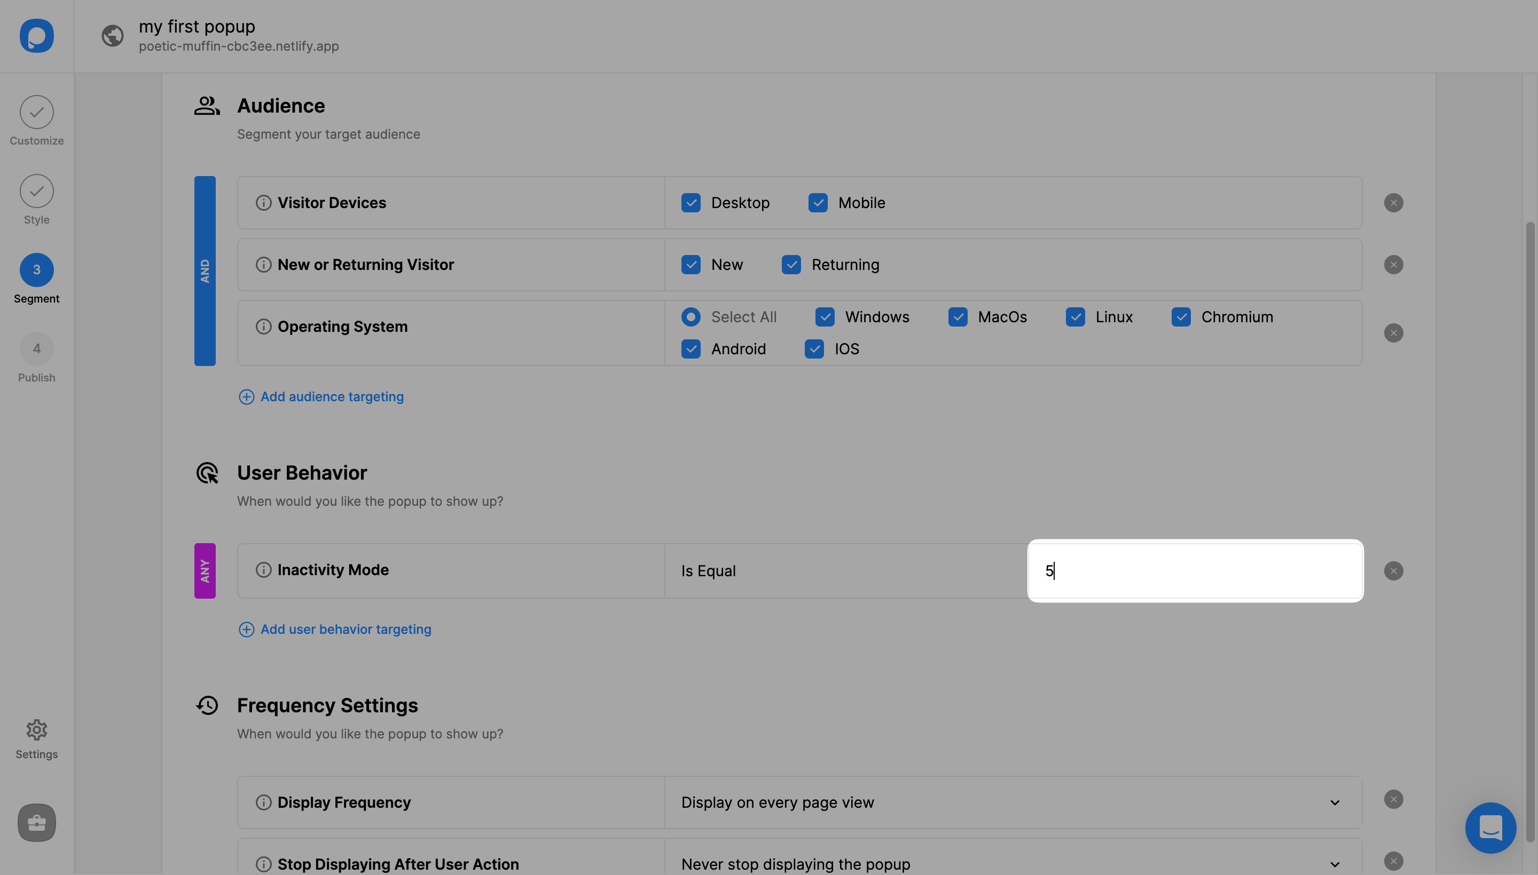Select the Style step icon
The height and width of the screenshot is (875, 1538).
coord(36,190)
